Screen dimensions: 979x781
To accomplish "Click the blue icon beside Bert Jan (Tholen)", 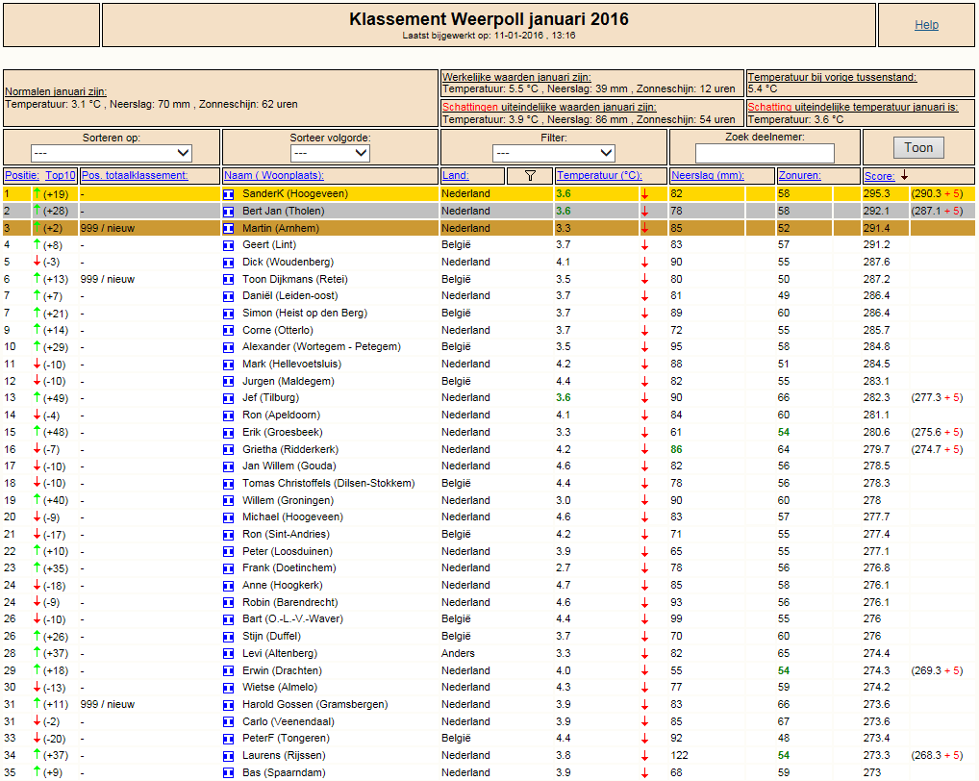I will [229, 212].
